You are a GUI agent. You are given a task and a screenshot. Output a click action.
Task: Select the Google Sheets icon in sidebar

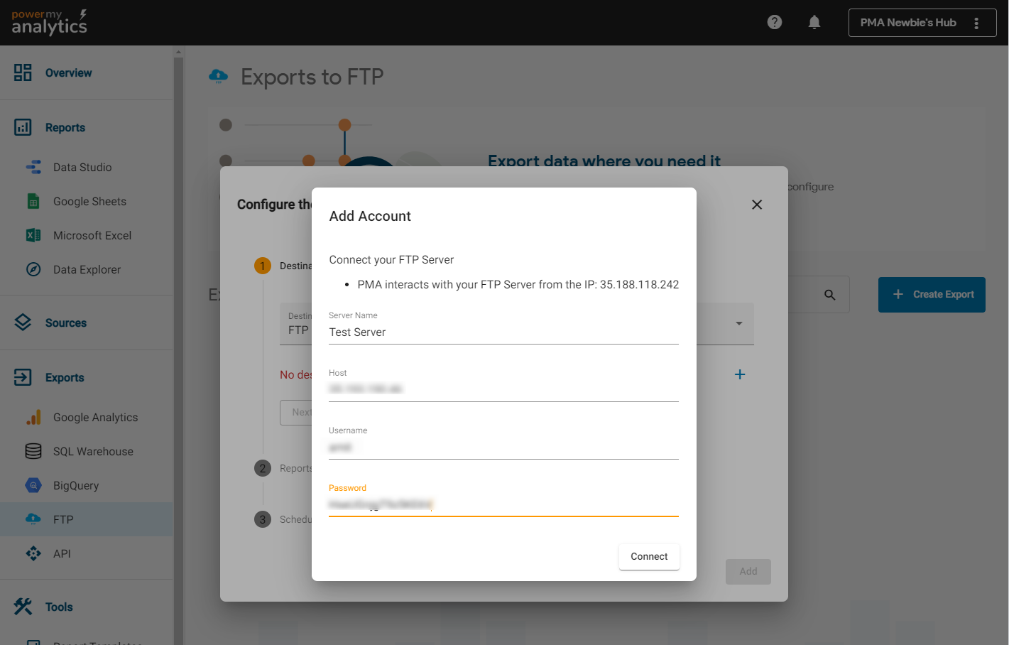[x=33, y=201]
